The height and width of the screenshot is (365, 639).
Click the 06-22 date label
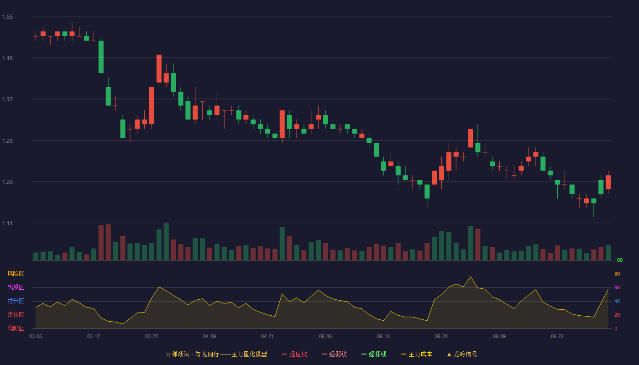click(x=557, y=336)
